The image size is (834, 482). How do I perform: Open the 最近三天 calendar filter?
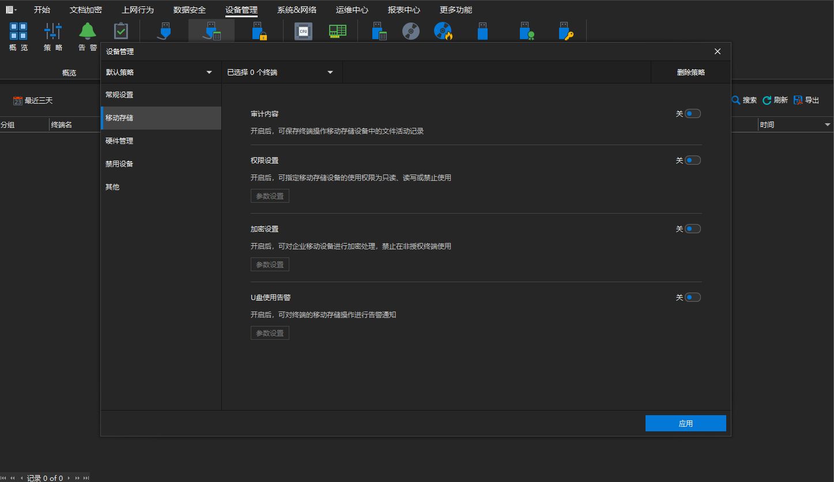(x=33, y=101)
